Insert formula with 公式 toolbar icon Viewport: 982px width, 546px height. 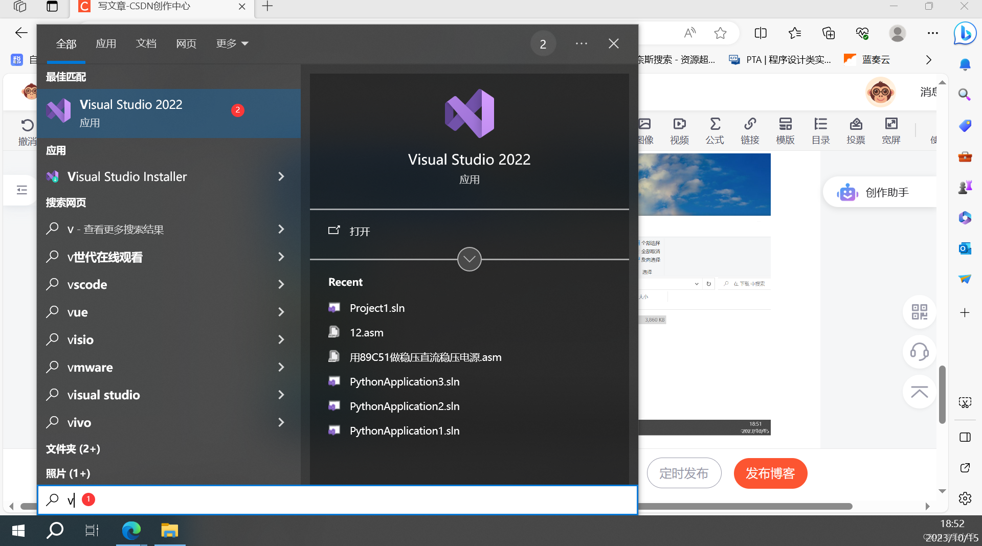click(x=715, y=131)
